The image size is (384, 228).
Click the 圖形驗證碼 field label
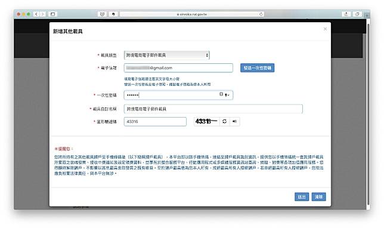tap(106, 122)
